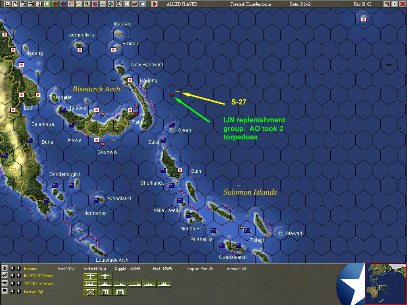Click the 'TF 1011 is docked' label
Viewport: 407px width, 305px height.
tap(38, 284)
